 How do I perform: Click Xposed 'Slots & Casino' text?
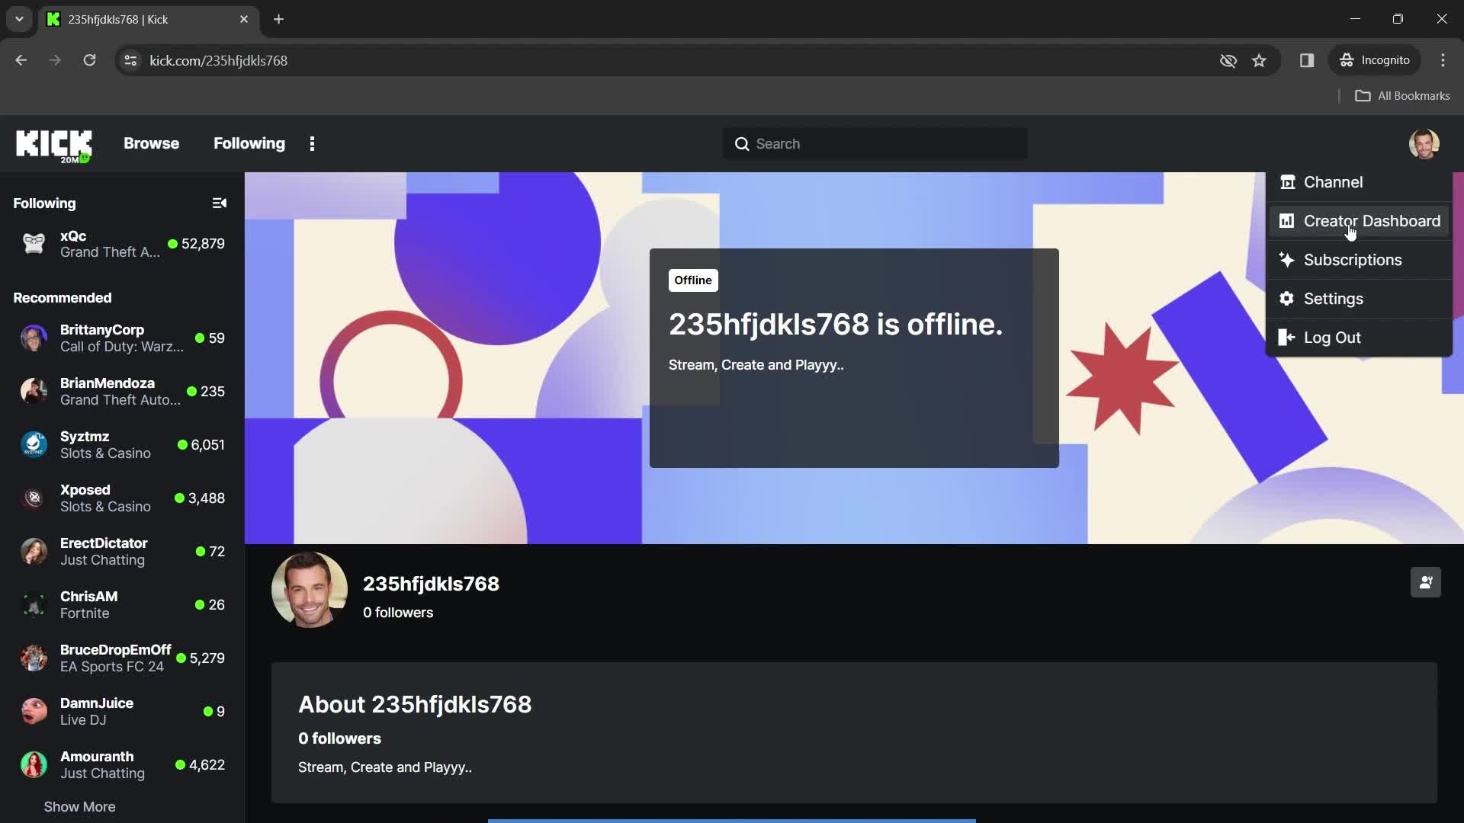105,507
